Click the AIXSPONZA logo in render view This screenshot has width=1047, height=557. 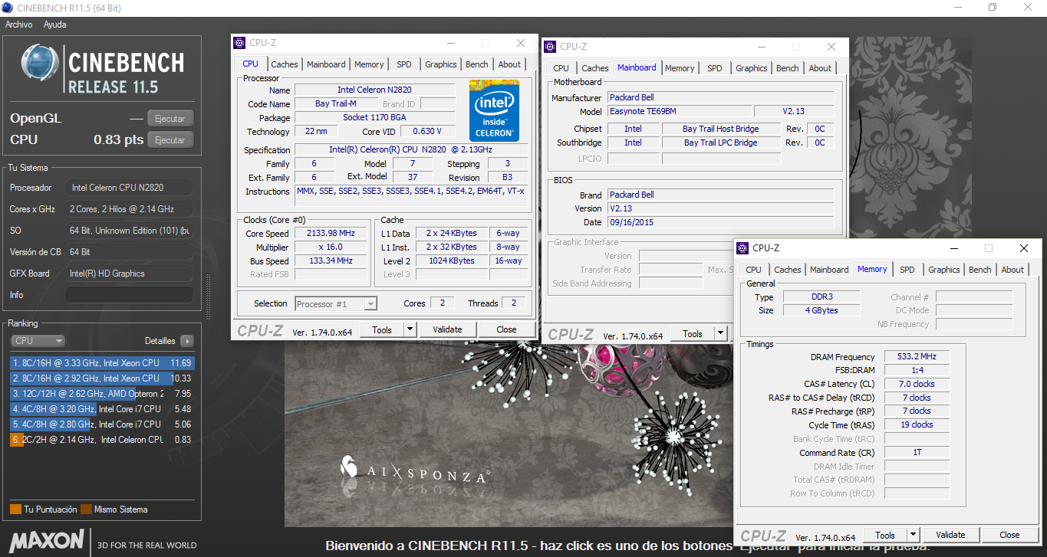415,470
